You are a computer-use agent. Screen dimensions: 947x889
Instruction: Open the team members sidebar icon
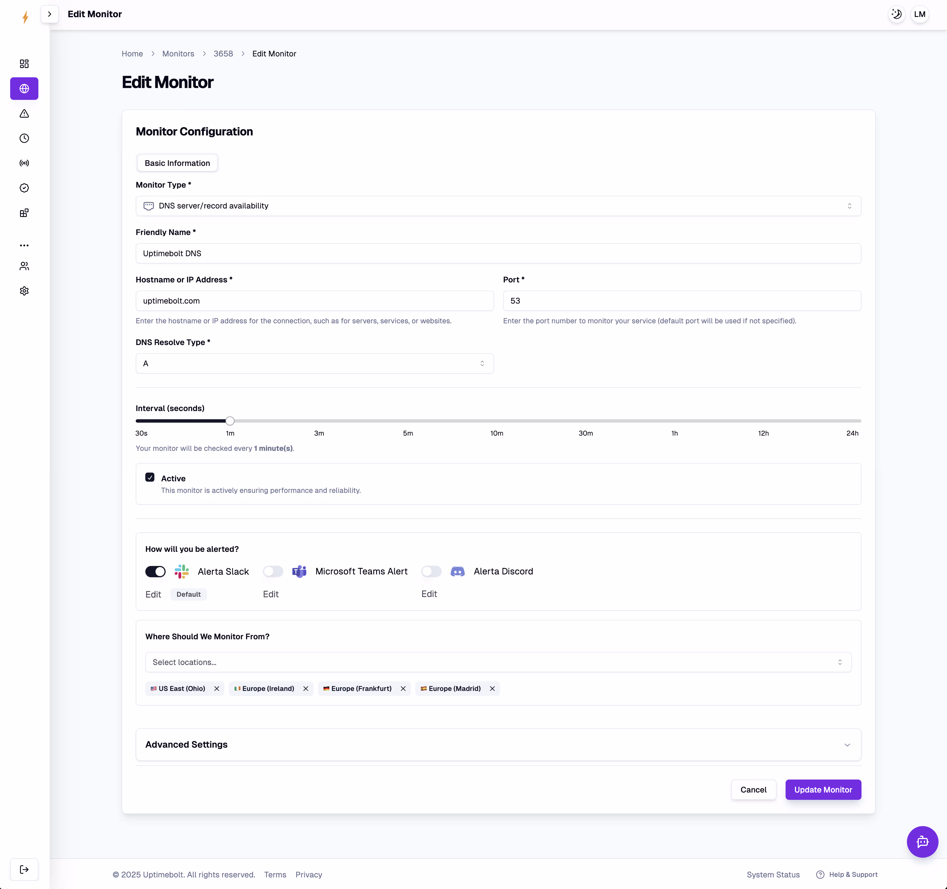(x=24, y=266)
